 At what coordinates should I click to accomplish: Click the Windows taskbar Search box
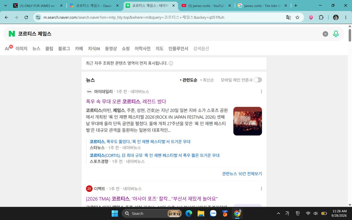coord(151,214)
